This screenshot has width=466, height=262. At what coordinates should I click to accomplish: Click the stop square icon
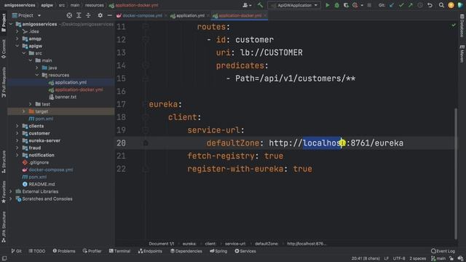(x=369, y=5)
